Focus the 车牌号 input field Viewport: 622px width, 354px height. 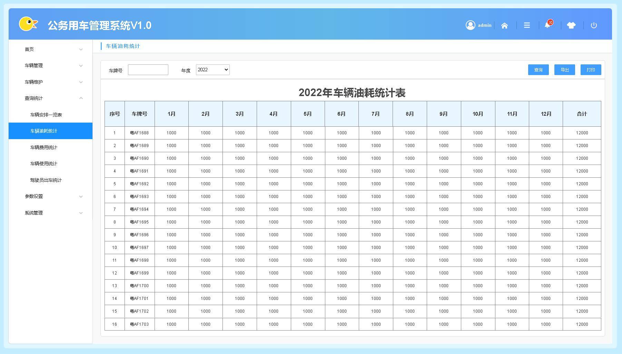click(148, 70)
